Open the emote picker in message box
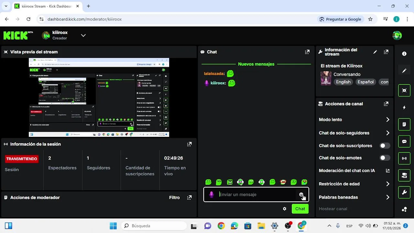The image size is (414, 233). (301, 194)
